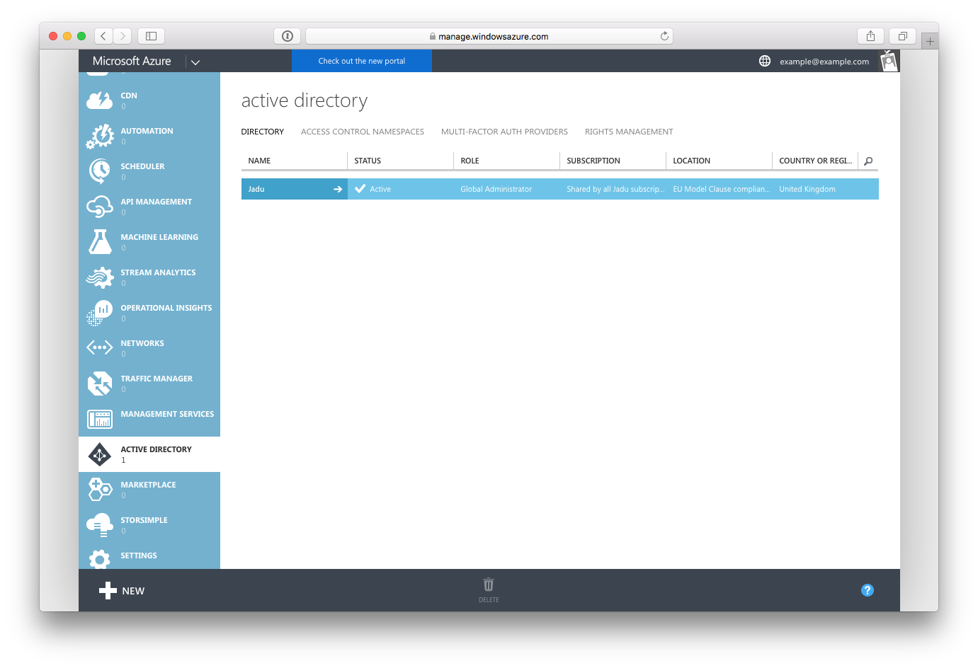This screenshot has height=668, width=978.
Task: Open the Automation gear icon
Action: tap(100, 136)
